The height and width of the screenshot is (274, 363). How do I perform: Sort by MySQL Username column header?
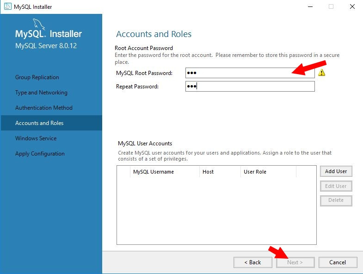click(165, 172)
